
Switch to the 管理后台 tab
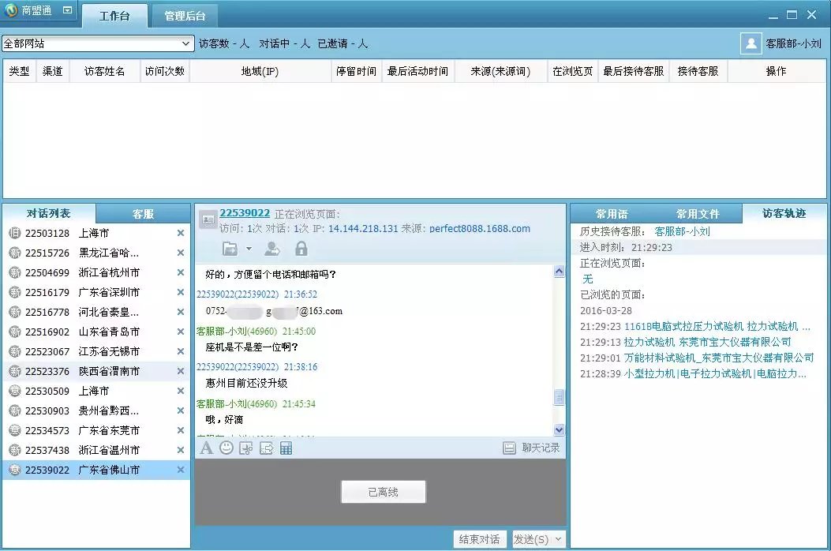pos(185,16)
